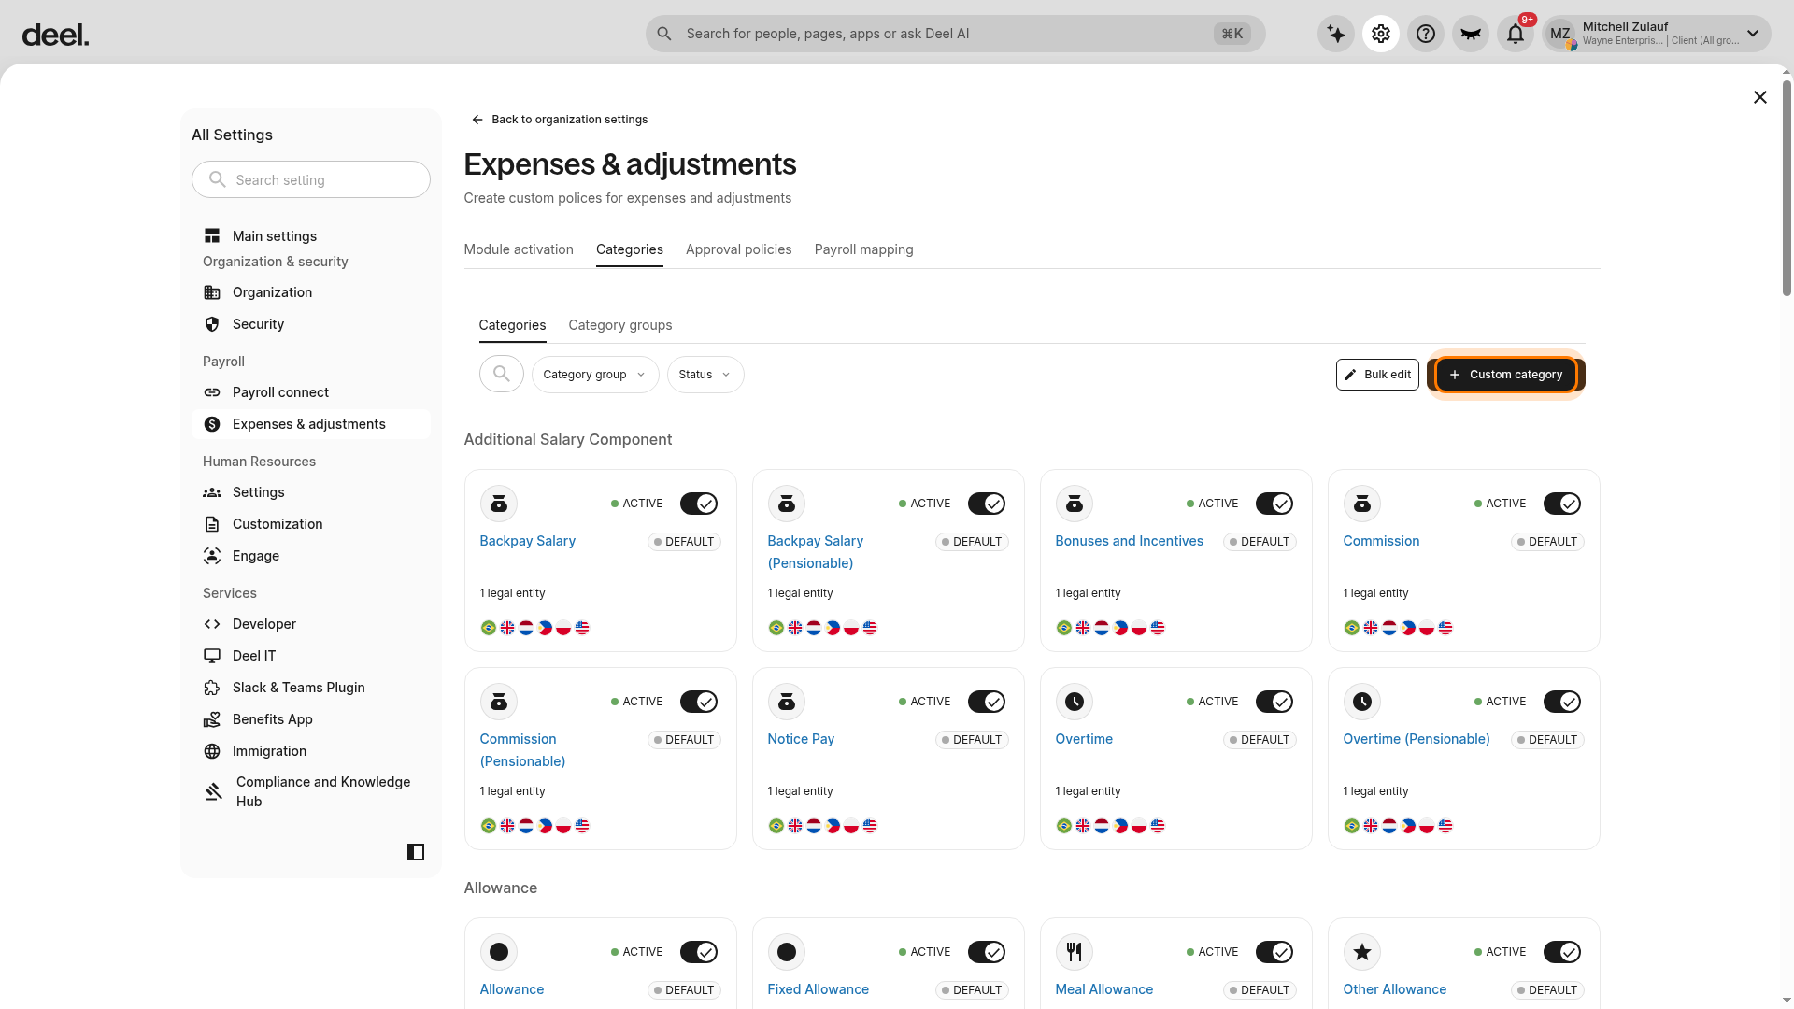Image resolution: width=1794 pixels, height=1009 pixels.
Task: Click the MZ user avatar
Action: (1560, 34)
